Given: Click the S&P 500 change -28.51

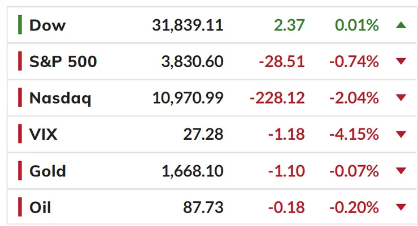Looking at the screenshot, I should pos(281,61).
